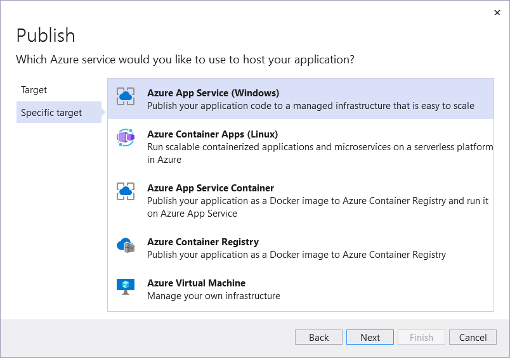This screenshot has width=510, height=358.
Task: Click 'Publish your application code to a managed infrastructure' text
Action: tap(311, 106)
